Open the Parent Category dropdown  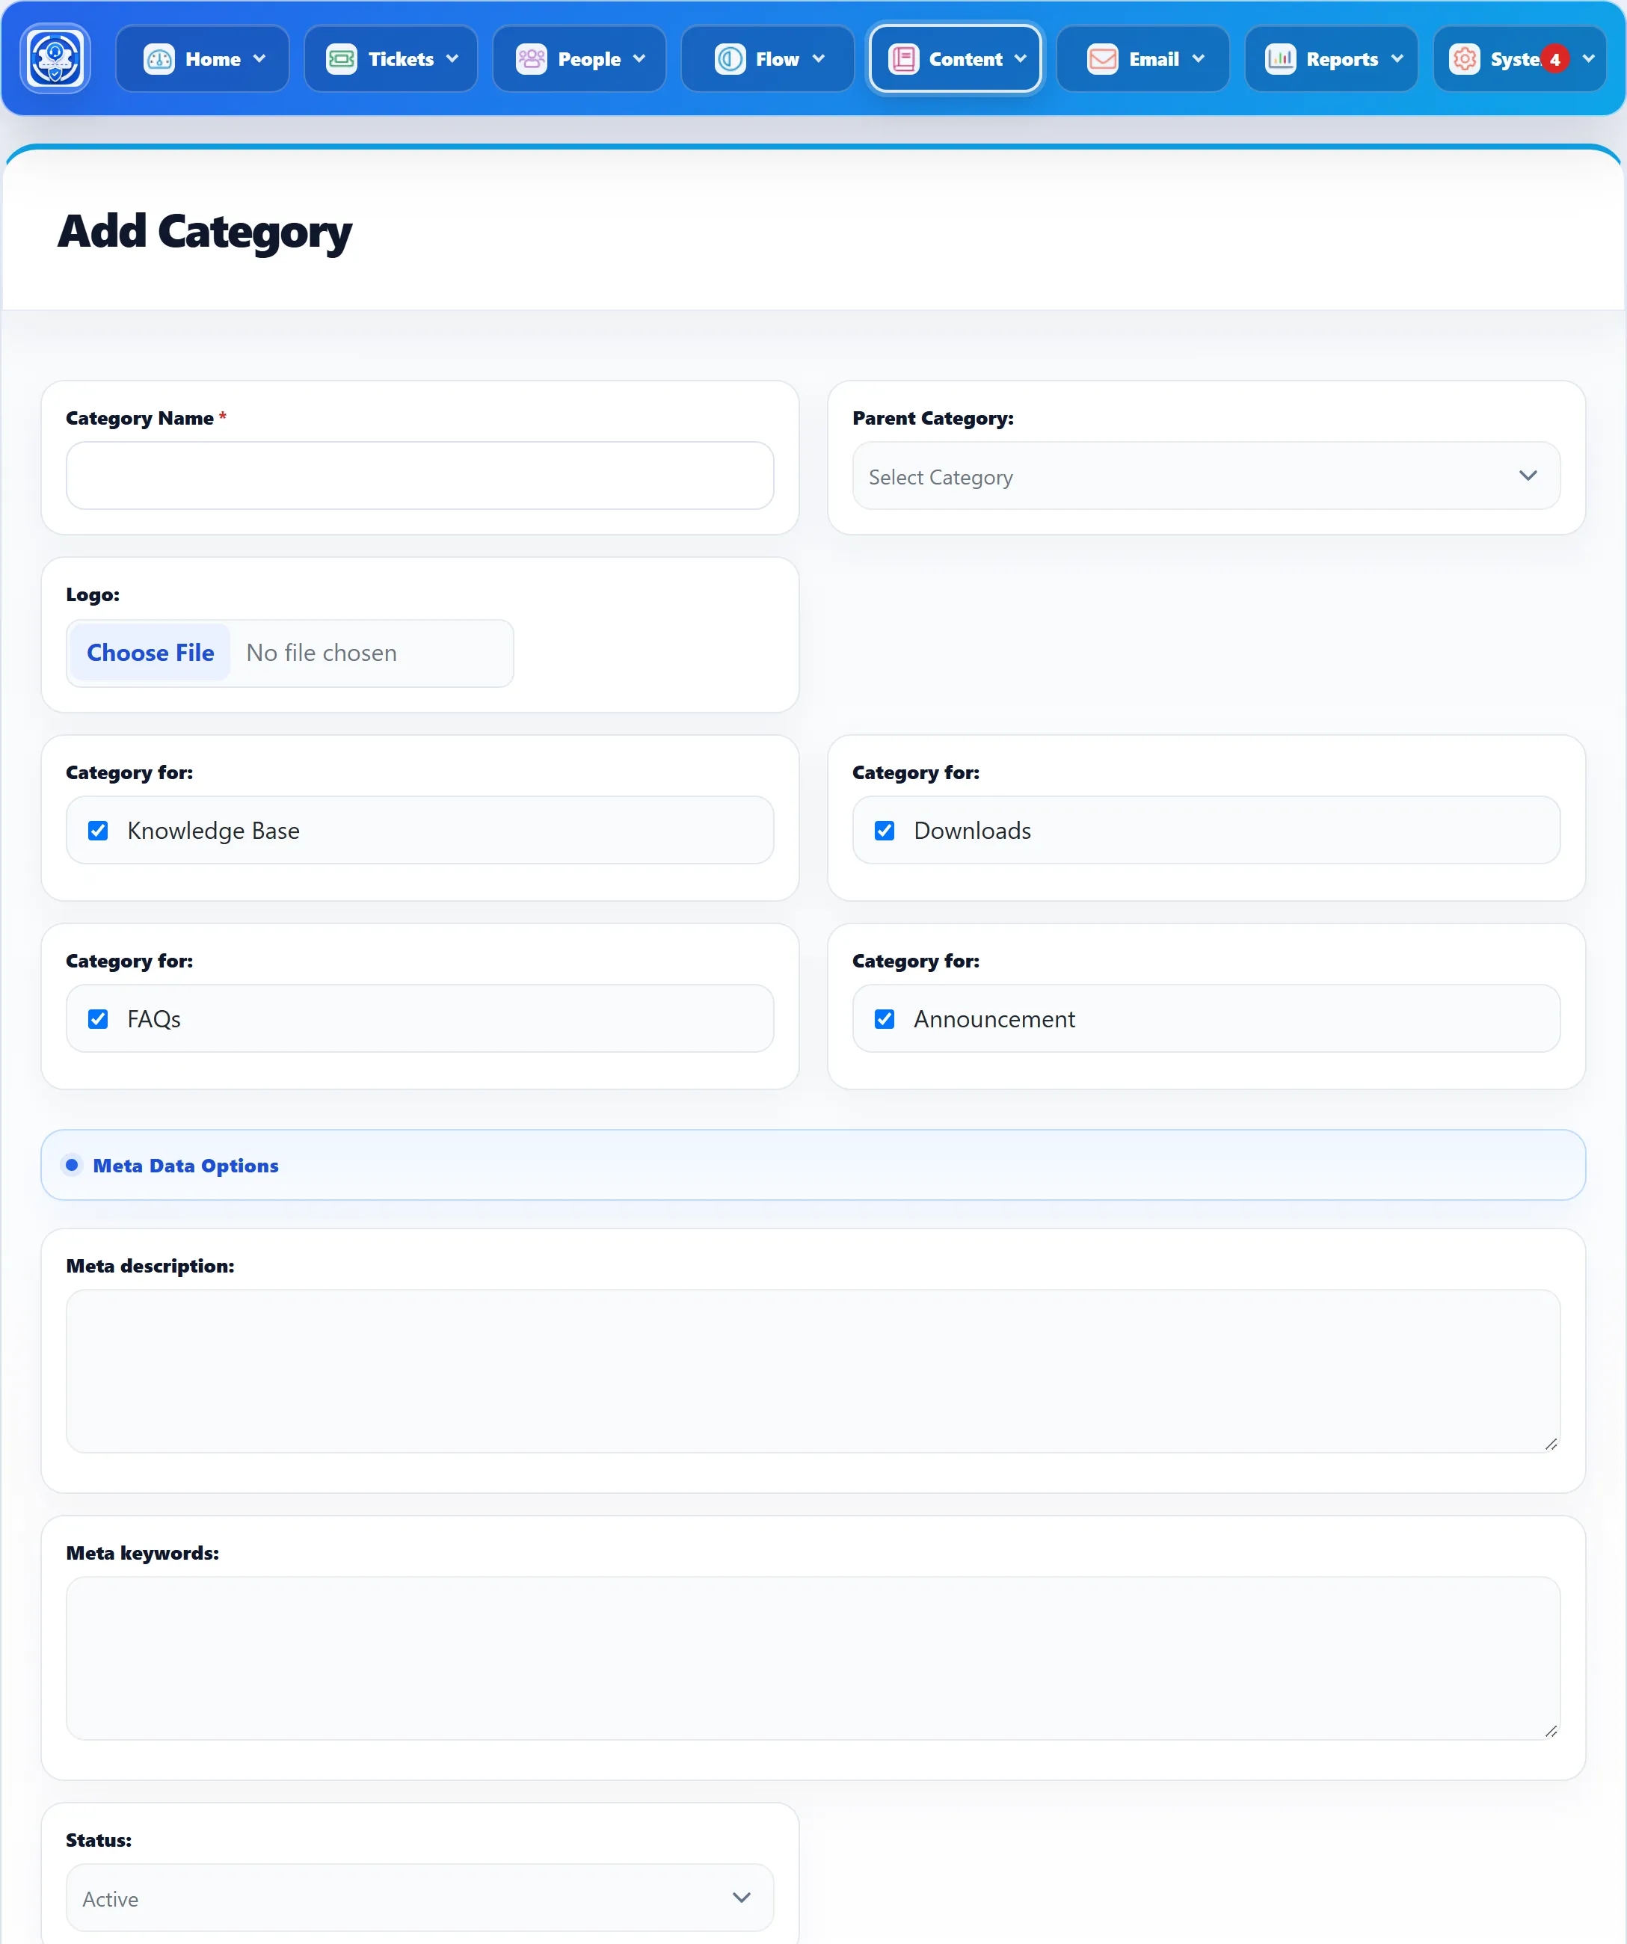tap(1206, 476)
